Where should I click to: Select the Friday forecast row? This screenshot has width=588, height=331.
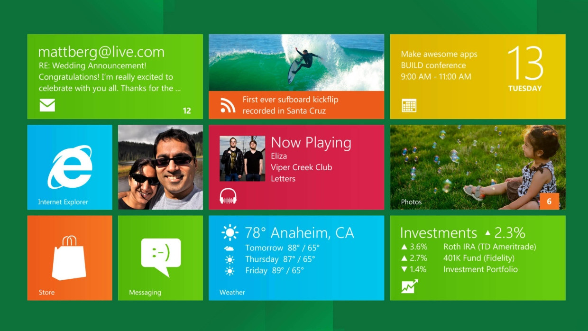(x=274, y=270)
